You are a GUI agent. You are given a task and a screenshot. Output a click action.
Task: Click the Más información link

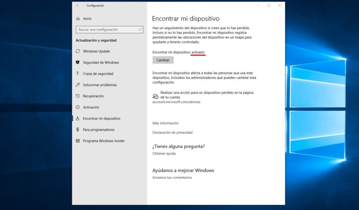[165, 123]
